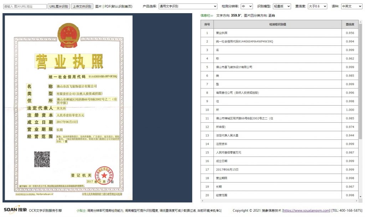Click the uploaded business license image

[x=69, y=107]
